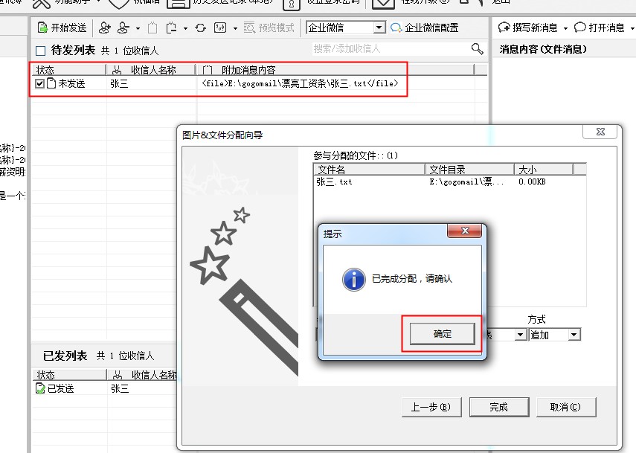Click 确定 in the 提示 dialog
636x453 pixels.
coord(442,334)
